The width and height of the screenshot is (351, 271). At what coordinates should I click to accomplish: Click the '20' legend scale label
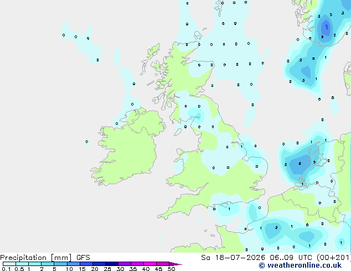(95, 269)
